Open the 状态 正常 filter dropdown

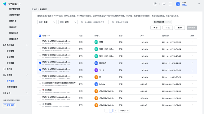[68, 22]
